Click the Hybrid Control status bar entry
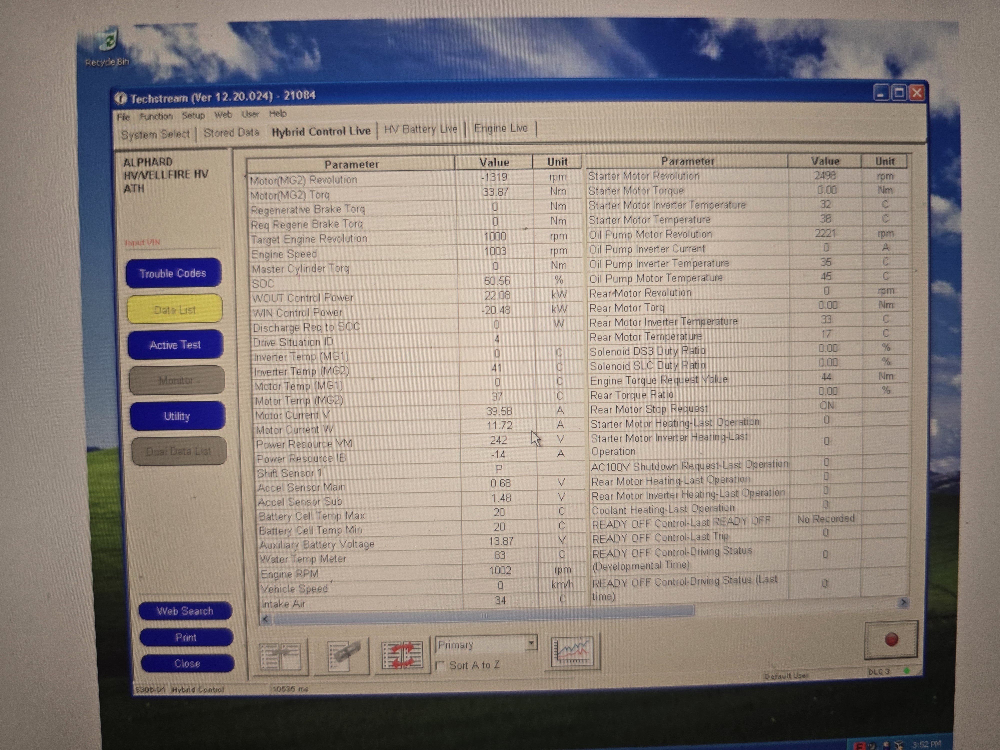Image resolution: width=1000 pixels, height=750 pixels. [198, 689]
